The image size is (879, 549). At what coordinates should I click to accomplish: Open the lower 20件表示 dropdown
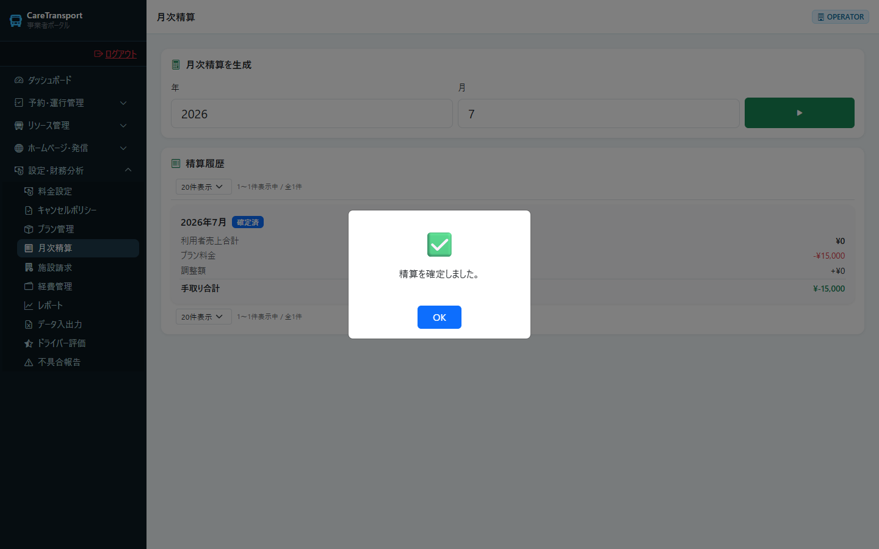pos(204,317)
